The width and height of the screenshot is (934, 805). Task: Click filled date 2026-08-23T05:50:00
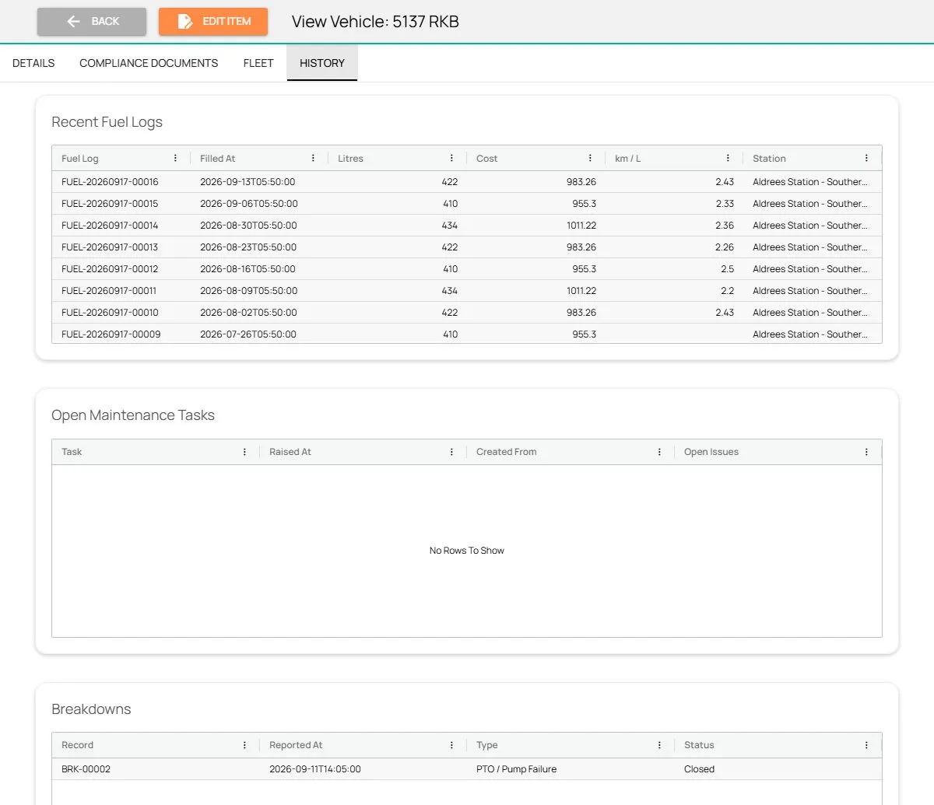(x=248, y=247)
